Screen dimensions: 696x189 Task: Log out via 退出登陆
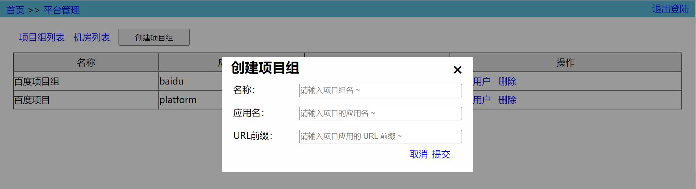670,9
